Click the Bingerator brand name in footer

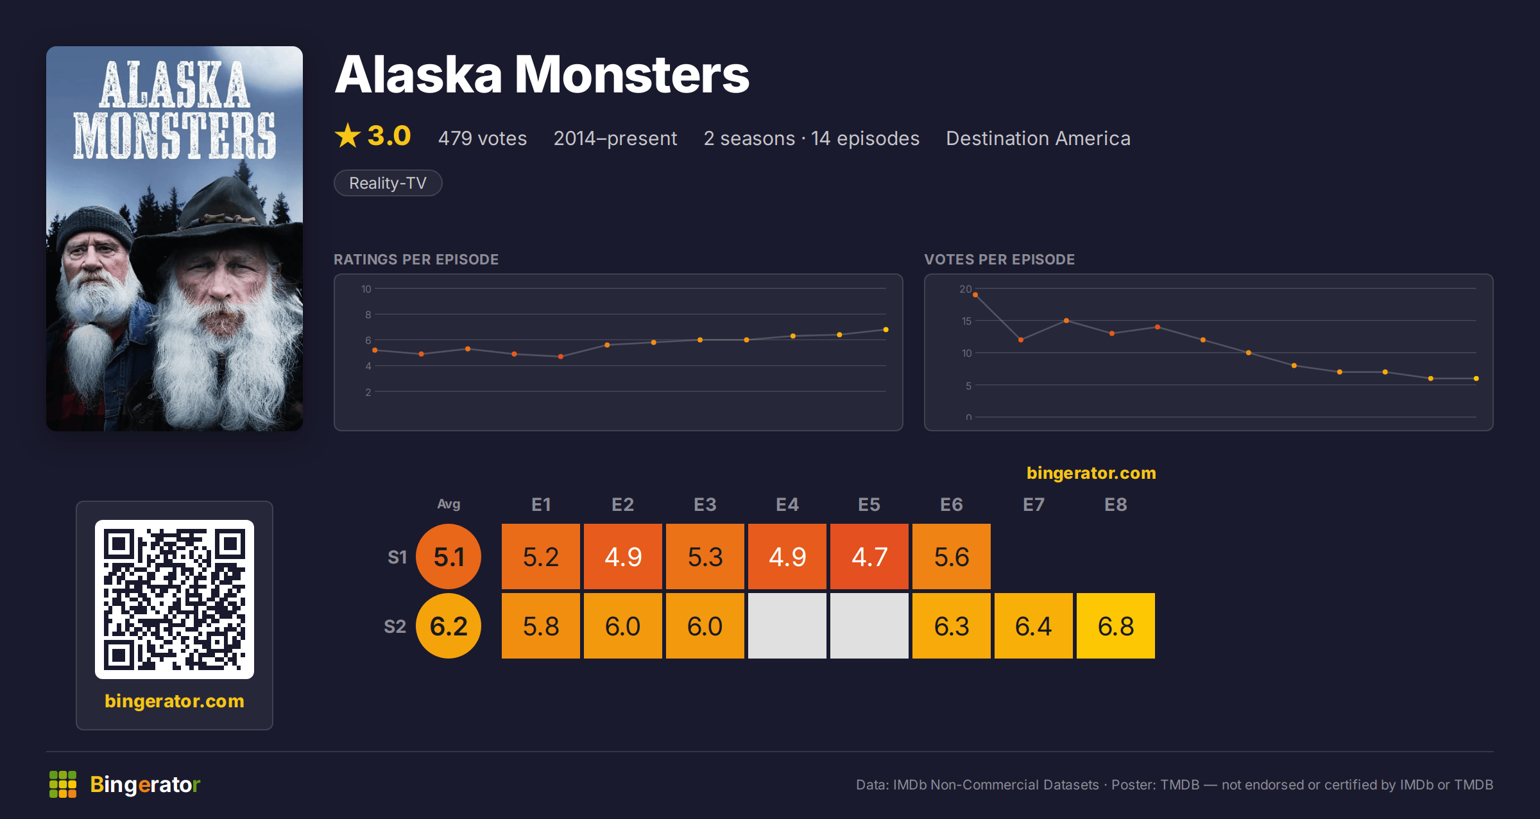(x=145, y=784)
